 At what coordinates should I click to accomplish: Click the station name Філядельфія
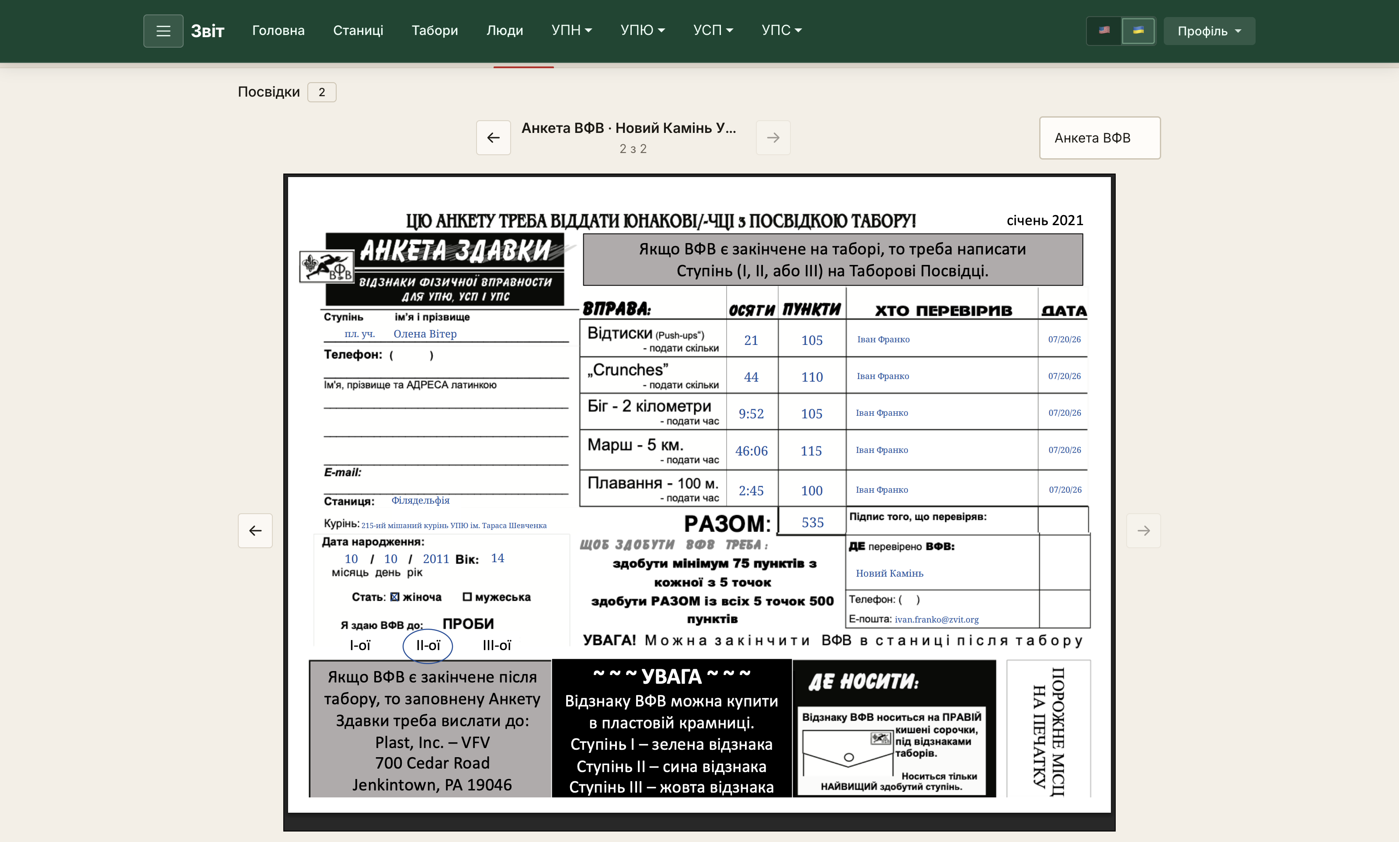coord(421,500)
